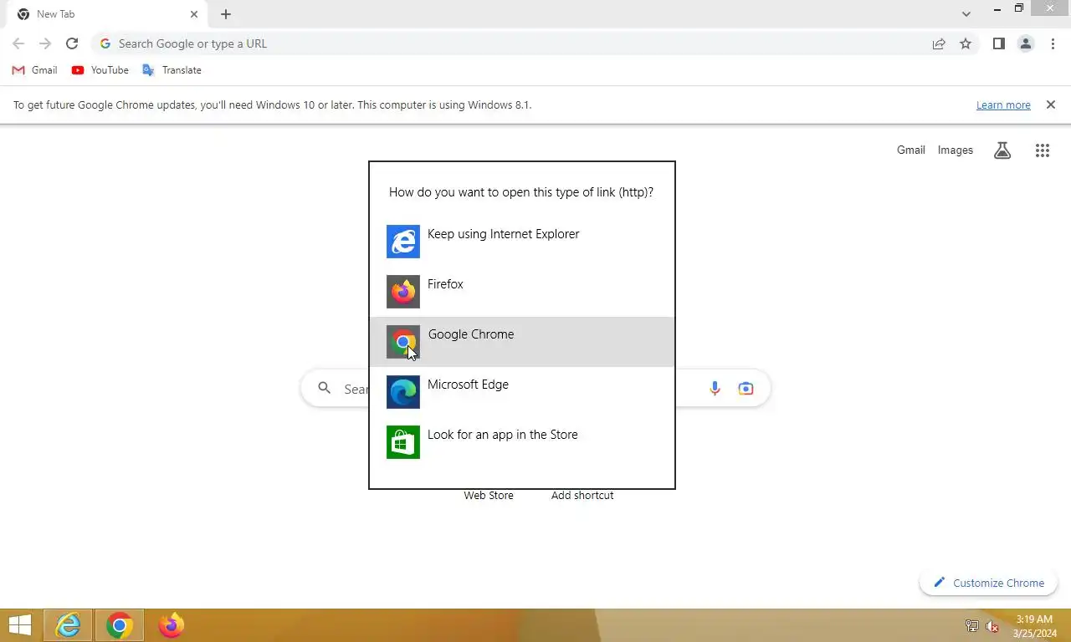This screenshot has width=1071, height=642.
Task: Click the Microsoft Edge icon in dialog
Action: (x=403, y=392)
